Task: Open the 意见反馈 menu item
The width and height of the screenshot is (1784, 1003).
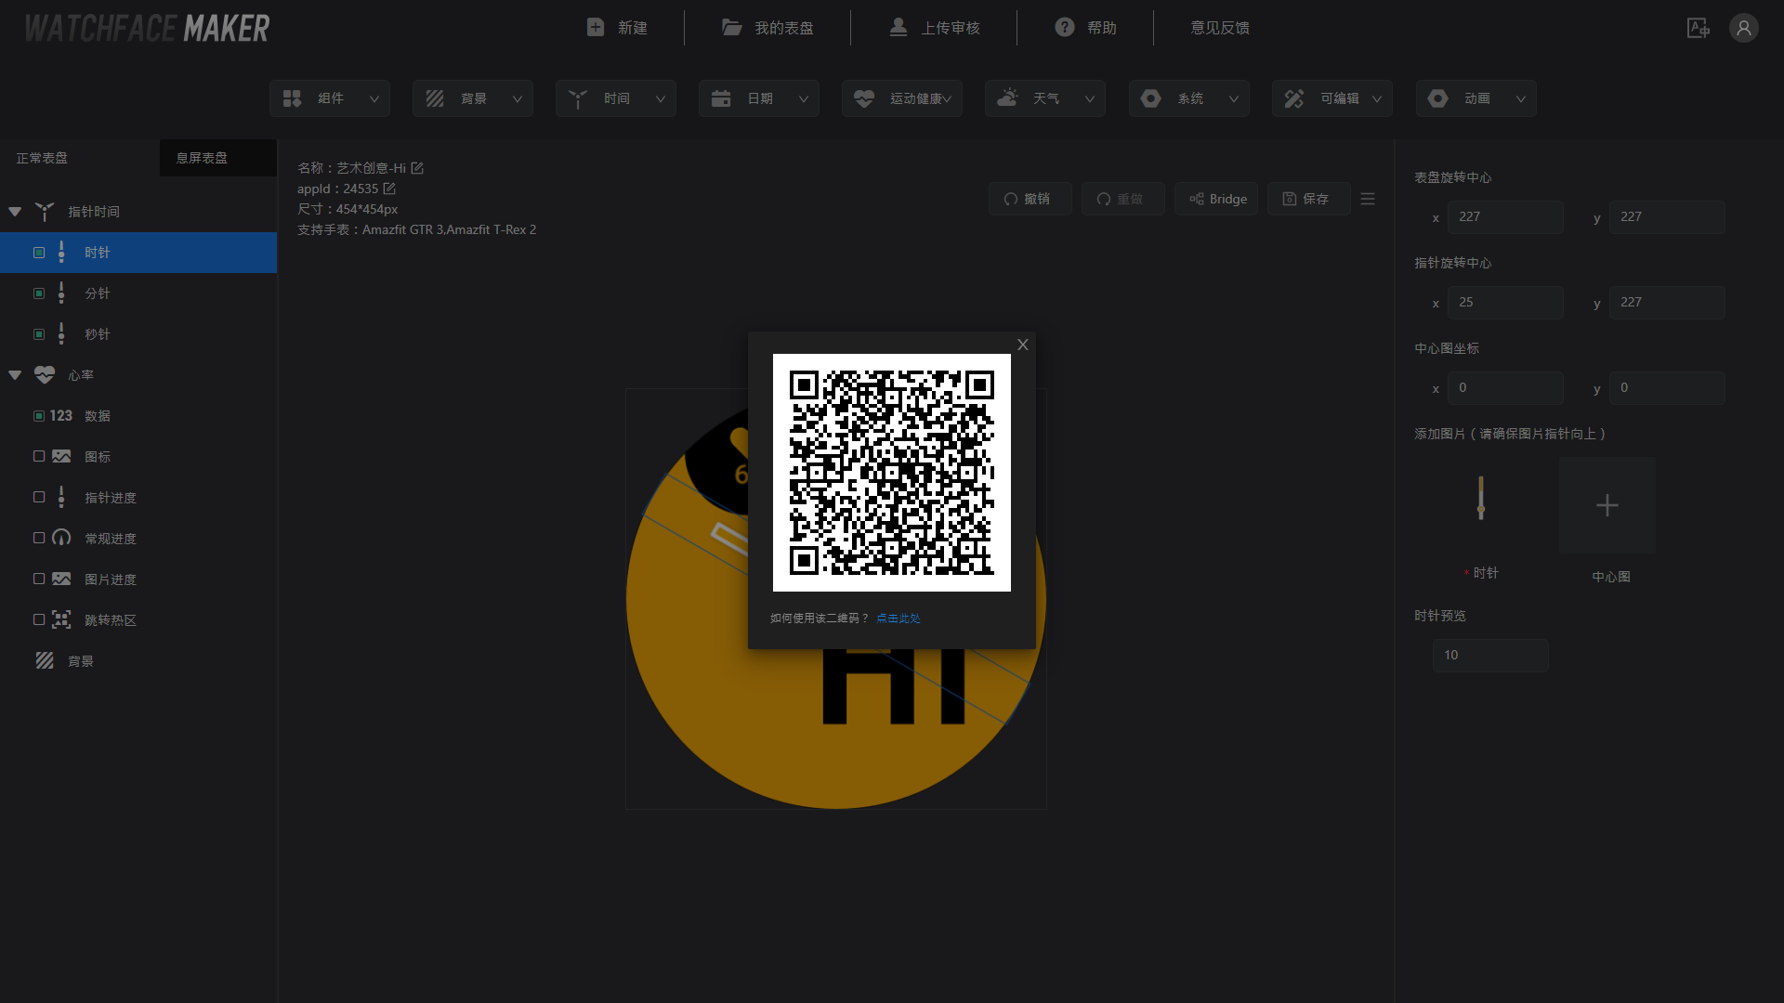Action: (1220, 28)
